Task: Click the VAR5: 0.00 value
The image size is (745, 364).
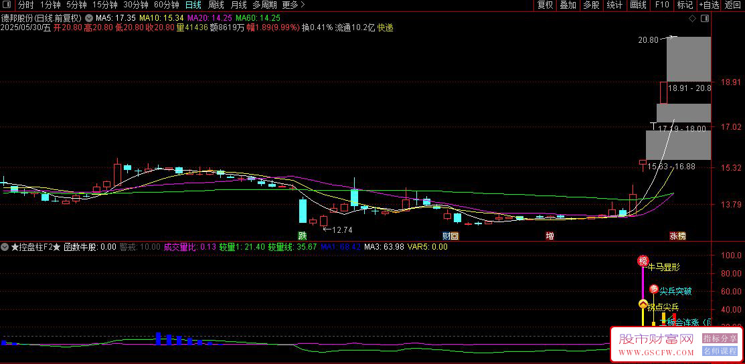Action: click(x=428, y=247)
